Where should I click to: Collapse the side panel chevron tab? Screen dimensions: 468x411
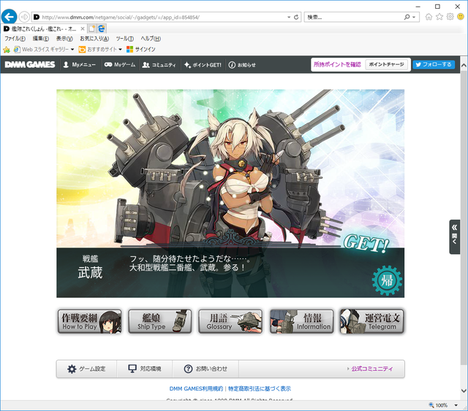454,237
